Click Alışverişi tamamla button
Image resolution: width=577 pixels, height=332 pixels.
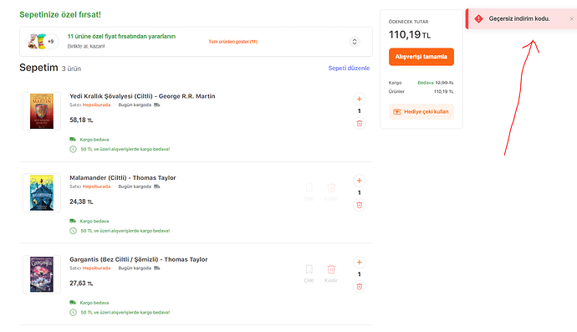(x=421, y=57)
